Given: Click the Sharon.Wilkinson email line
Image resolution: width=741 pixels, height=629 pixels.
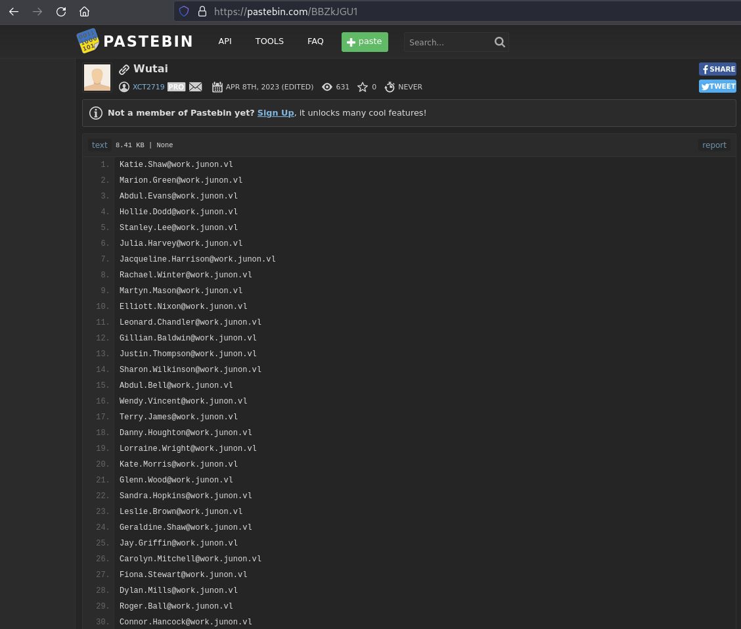Looking at the screenshot, I should [191, 369].
